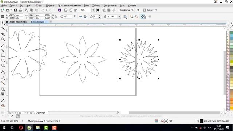
Task: Click Convert to Curves on the property bar
Action: tap(143, 17)
